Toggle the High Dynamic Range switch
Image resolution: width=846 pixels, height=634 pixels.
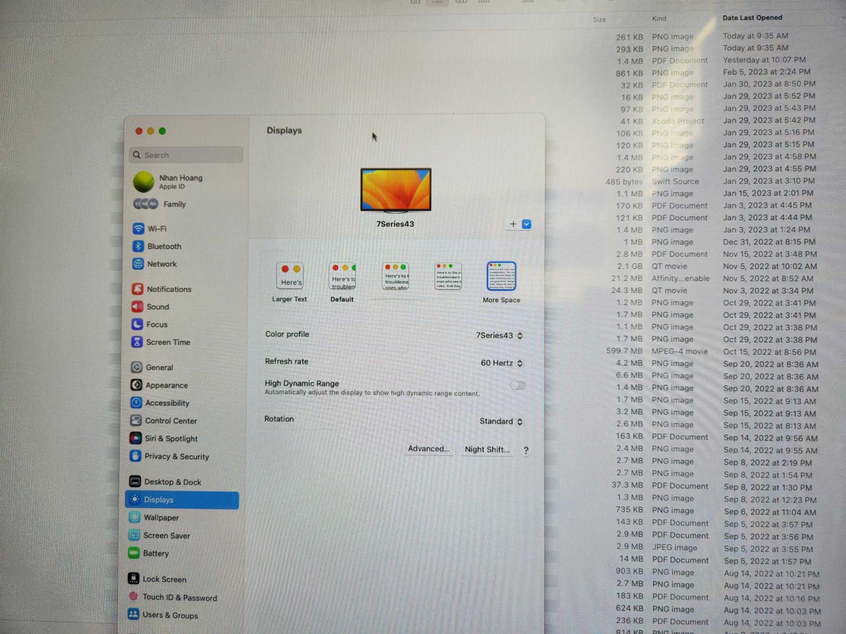[518, 385]
